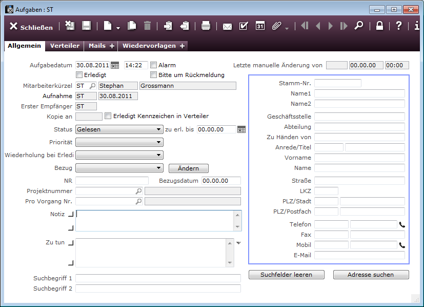
Task: Open the Bezug combo box
Action: coord(119,168)
